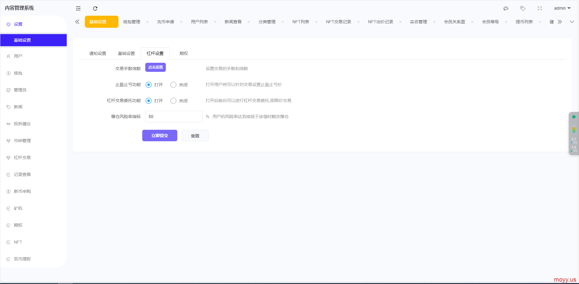The height and width of the screenshot is (284, 579).
Task: Close the NFT出价记录 tab
Action: coord(400,22)
